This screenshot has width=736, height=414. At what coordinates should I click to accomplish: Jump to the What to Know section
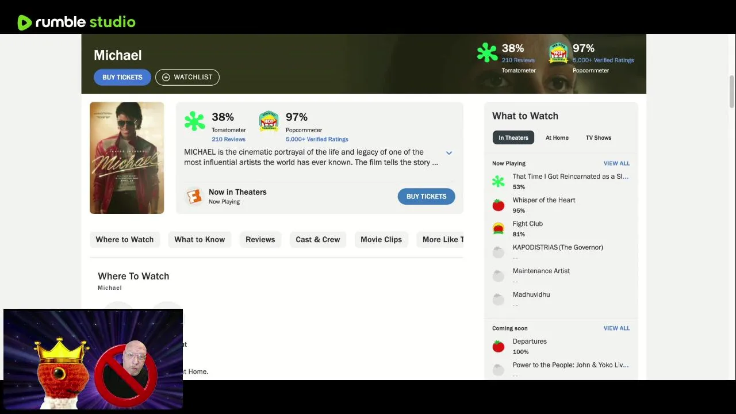pyautogui.click(x=200, y=239)
